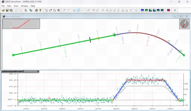This screenshot has height=111, width=191.
Task: Open the View menu
Action: 9,6
